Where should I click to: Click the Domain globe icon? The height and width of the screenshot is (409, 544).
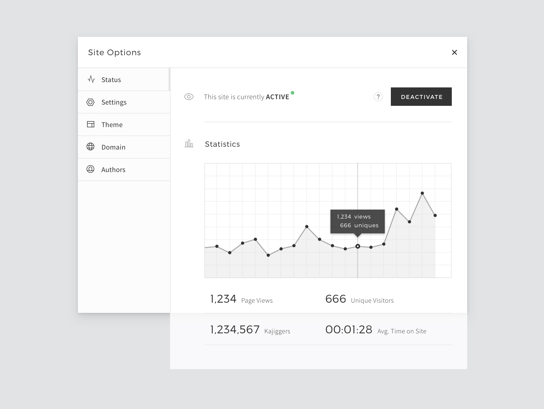[90, 147]
